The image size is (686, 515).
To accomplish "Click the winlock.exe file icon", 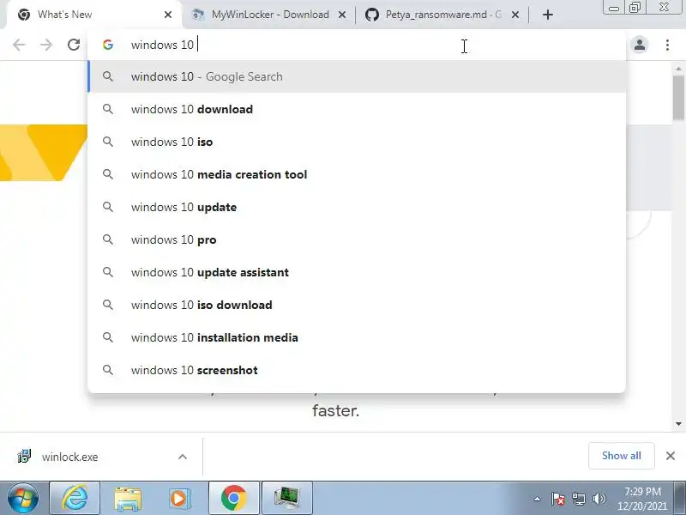I will [24, 457].
